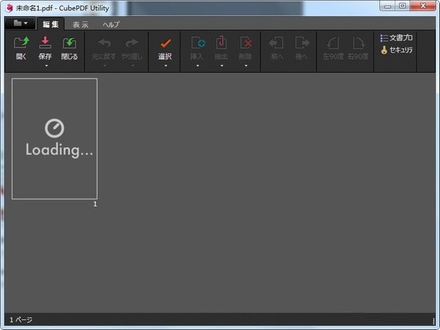This screenshot has width=440, height=330.
Task: Click the 選択 checkmark icon
Action: (165, 43)
